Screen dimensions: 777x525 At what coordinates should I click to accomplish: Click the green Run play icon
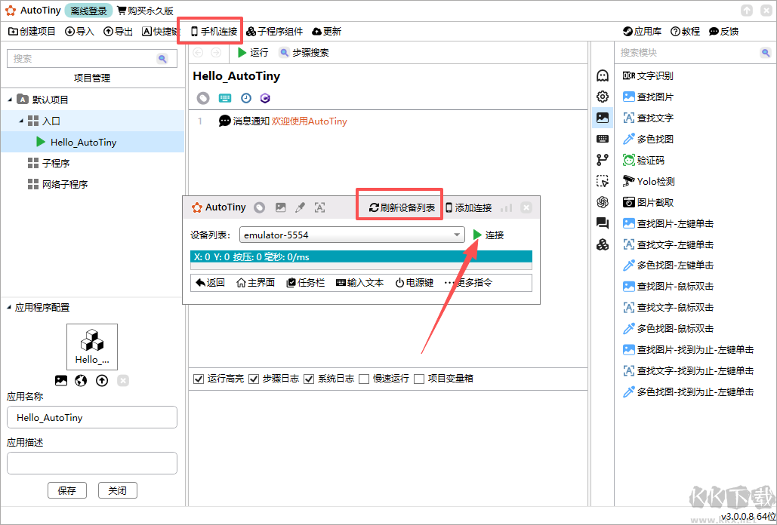242,53
